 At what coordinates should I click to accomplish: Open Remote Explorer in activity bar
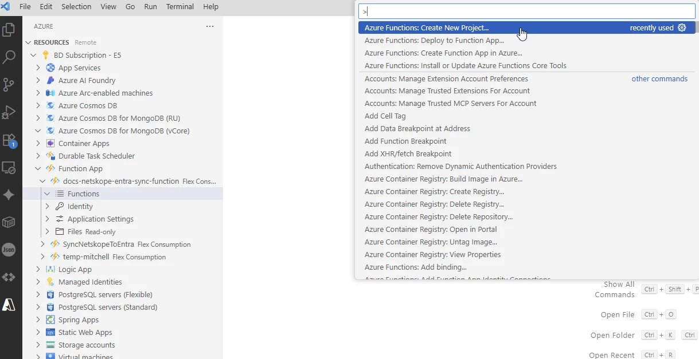pos(9,167)
